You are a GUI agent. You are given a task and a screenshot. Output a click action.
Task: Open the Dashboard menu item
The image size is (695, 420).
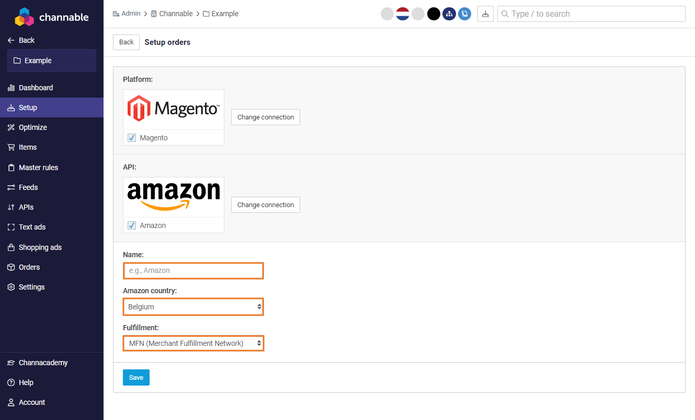click(x=52, y=88)
